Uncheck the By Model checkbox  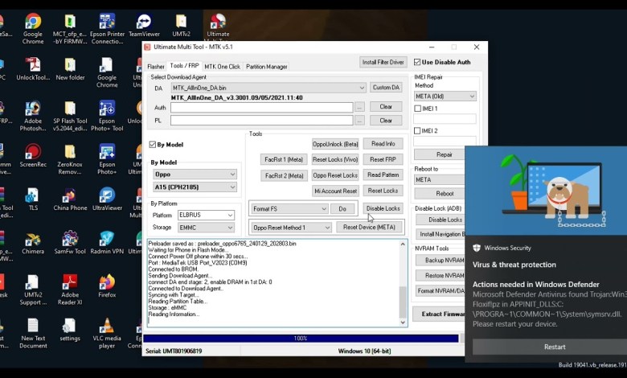(153, 145)
